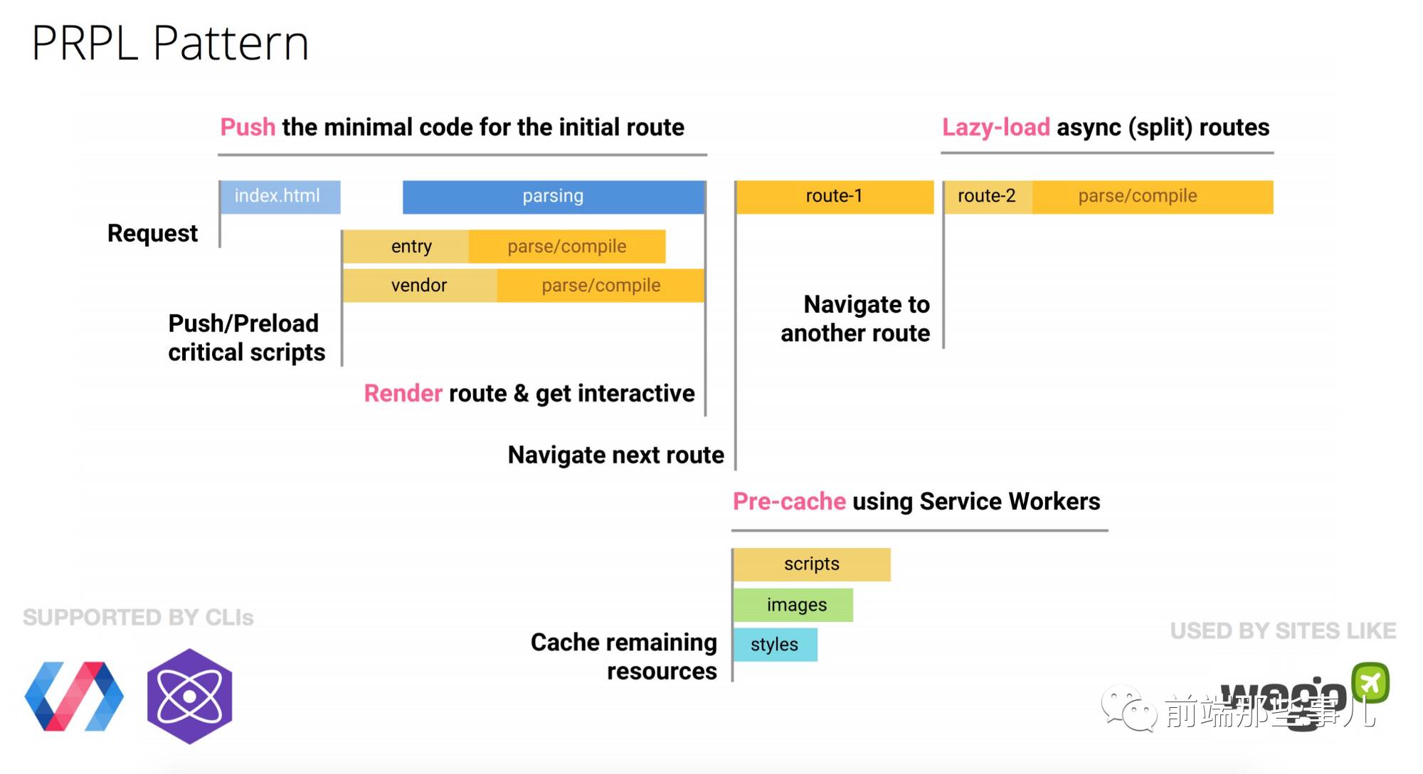Click the route-2 block
The image size is (1423, 774).
(x=988, y=197)
